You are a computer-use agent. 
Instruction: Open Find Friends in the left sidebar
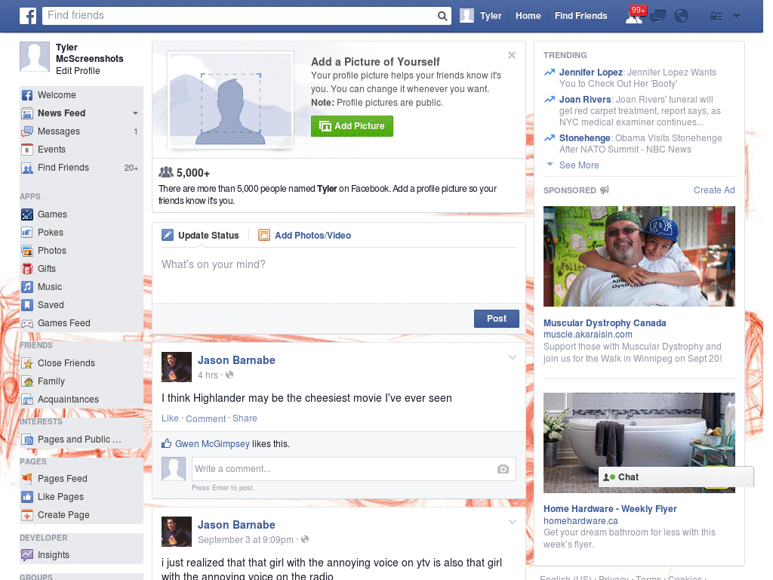[80, 168]
